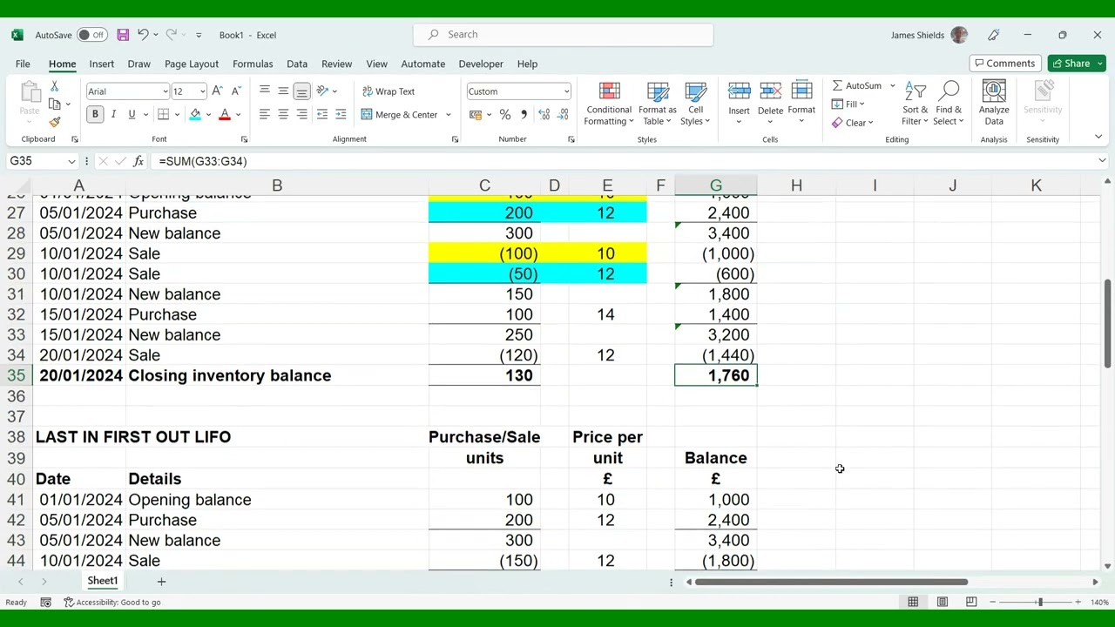This screenshot has width=1115, height=627.
Task: Click Delete cells icon
Action: pyautogui.click(x=770, y=92)
